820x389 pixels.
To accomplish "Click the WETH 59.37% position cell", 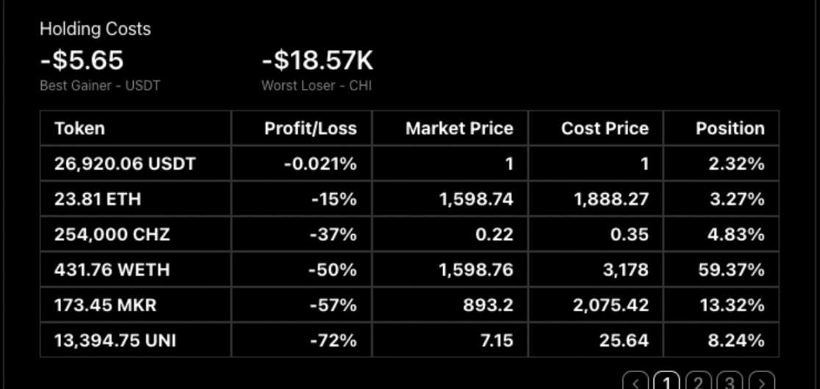I will point(730,269).
